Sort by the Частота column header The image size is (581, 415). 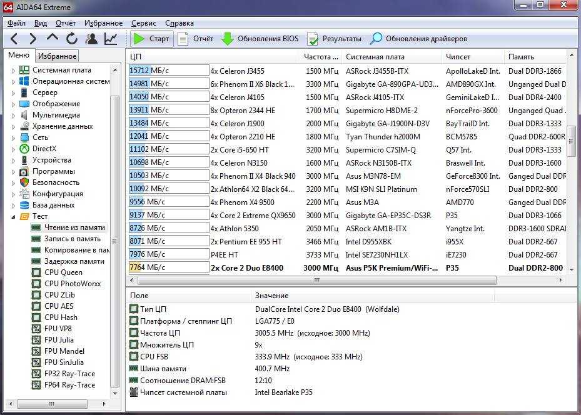320,57
